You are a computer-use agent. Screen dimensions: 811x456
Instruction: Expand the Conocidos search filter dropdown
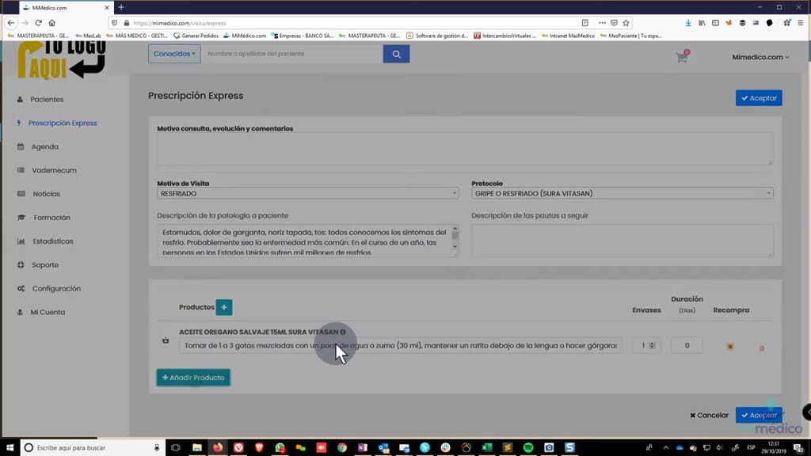click(x=174, y=54)
